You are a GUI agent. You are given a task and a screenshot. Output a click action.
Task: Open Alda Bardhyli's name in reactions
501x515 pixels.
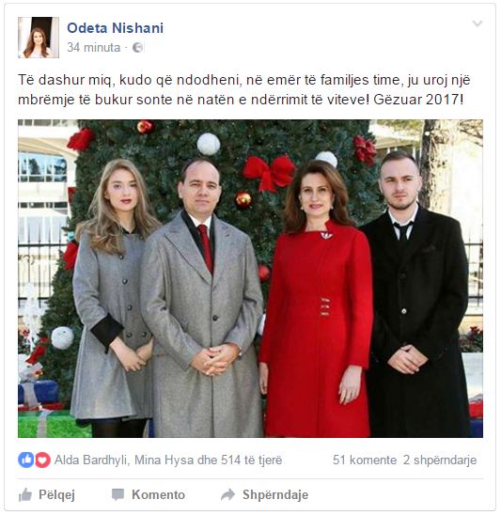[90, 460]
